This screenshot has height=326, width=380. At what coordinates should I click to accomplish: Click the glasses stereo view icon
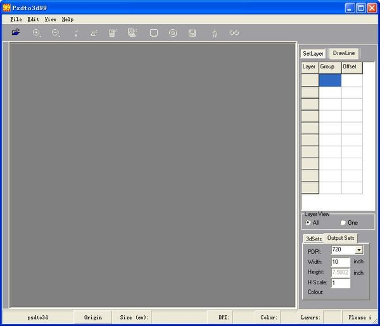click(234, 33)
